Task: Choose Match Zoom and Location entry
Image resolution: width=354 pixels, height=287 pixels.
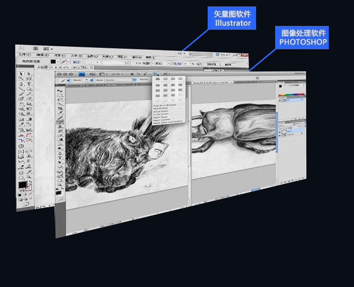Action: pyautogui.click(x=168, y=122)
